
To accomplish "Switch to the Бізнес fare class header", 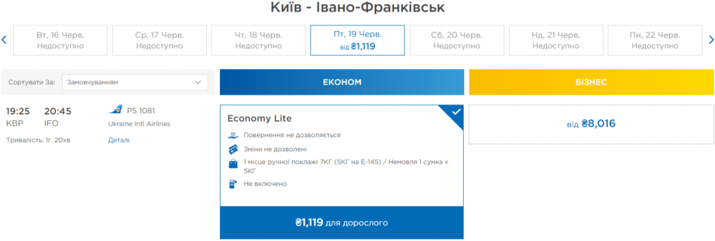I will [592, 82].
